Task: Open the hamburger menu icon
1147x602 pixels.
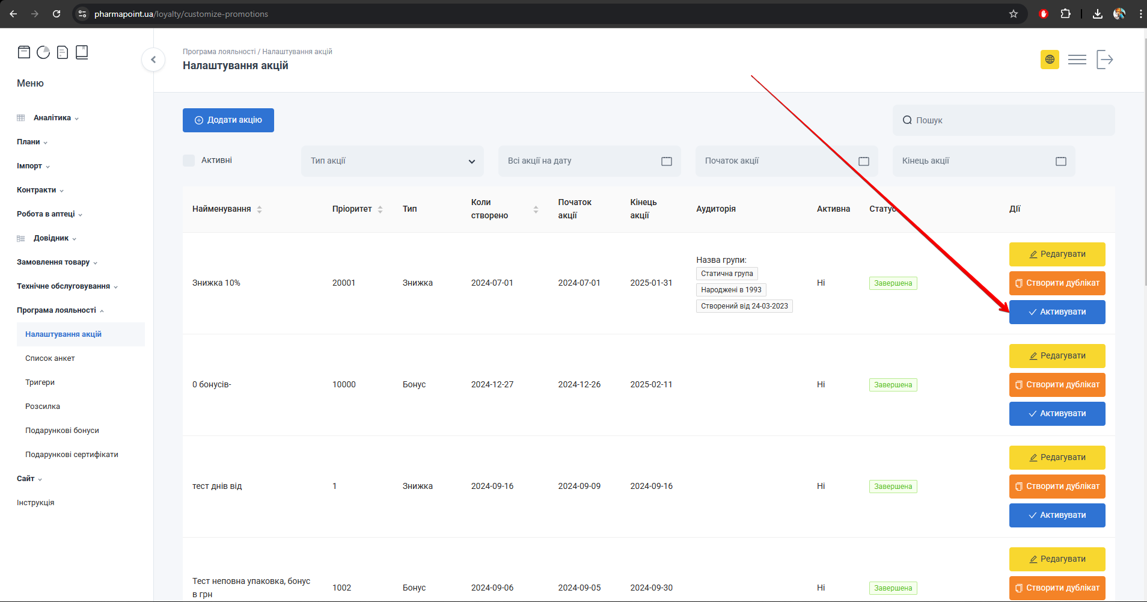Action: click(x=1077, y=60)
